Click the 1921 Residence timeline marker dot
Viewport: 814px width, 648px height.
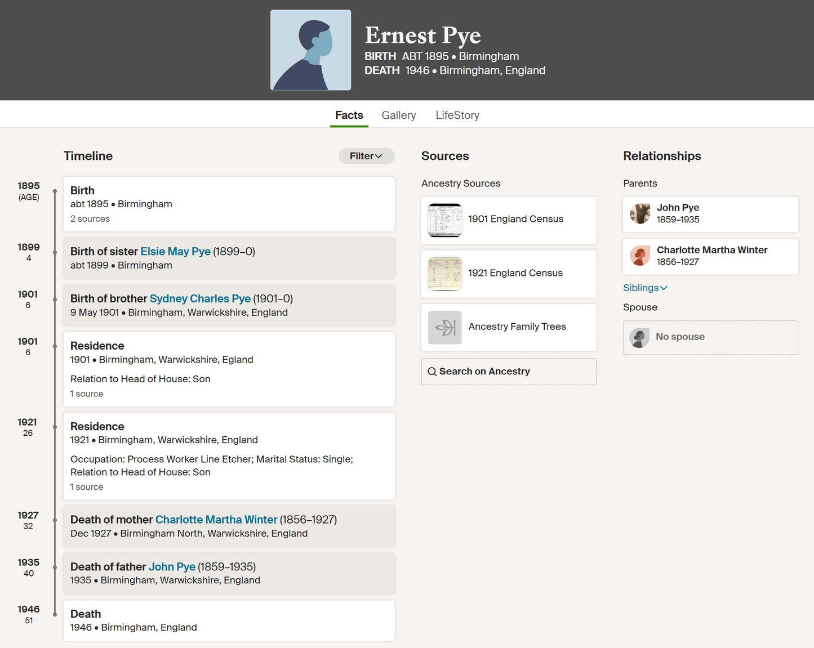[55, 427]
